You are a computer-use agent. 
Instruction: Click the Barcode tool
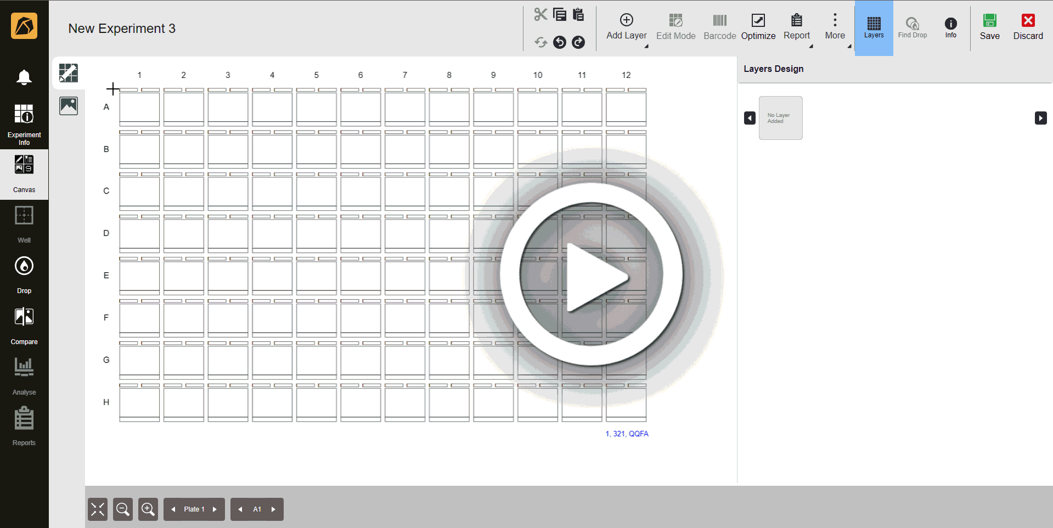(719, 25)
